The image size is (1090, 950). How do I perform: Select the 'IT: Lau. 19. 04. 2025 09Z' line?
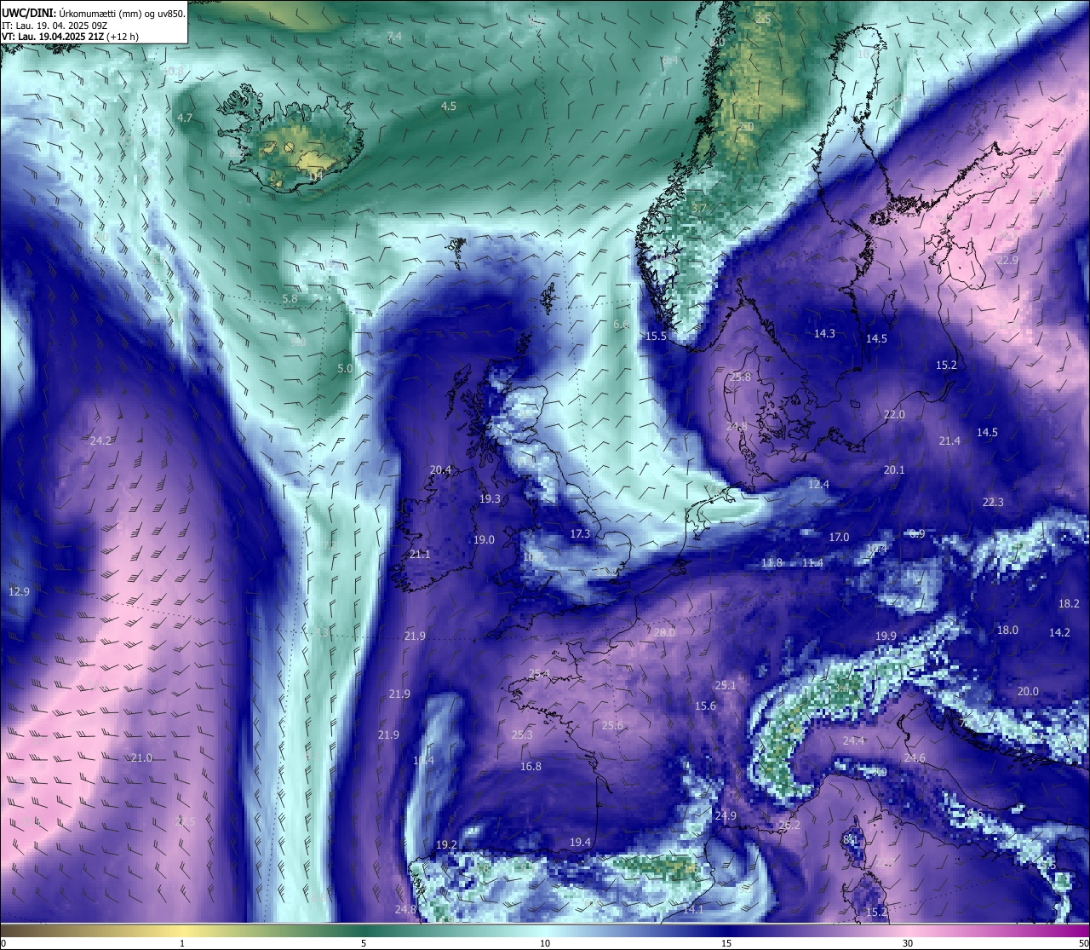[54, 26]
